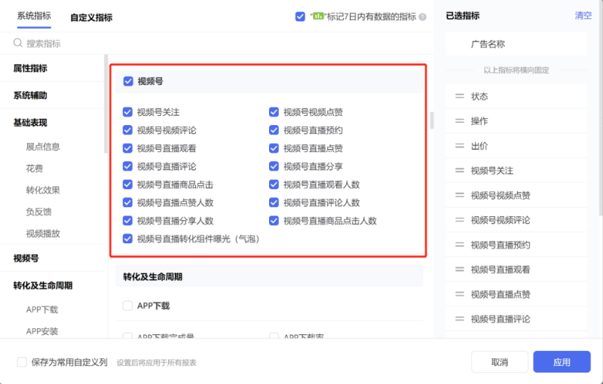Jump to APP安装 subcategory in sidebar
The height and width of the screenshot is (384, 603).
tap(42, 331)
